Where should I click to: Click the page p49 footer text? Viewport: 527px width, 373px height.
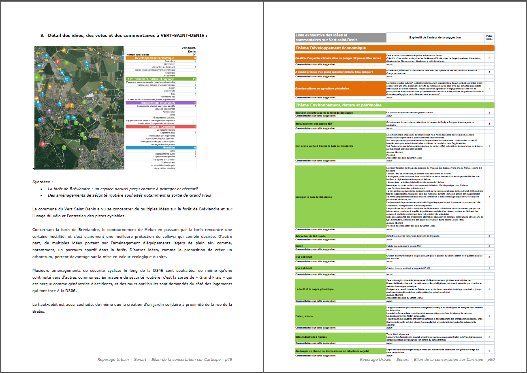point(164,359)
